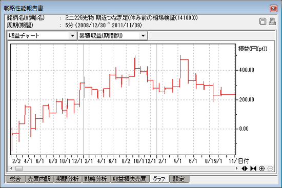This screenshot has width=282, height=188.
Task: Click the 損益(円(pt)) axis title
Action: (253, 49)
